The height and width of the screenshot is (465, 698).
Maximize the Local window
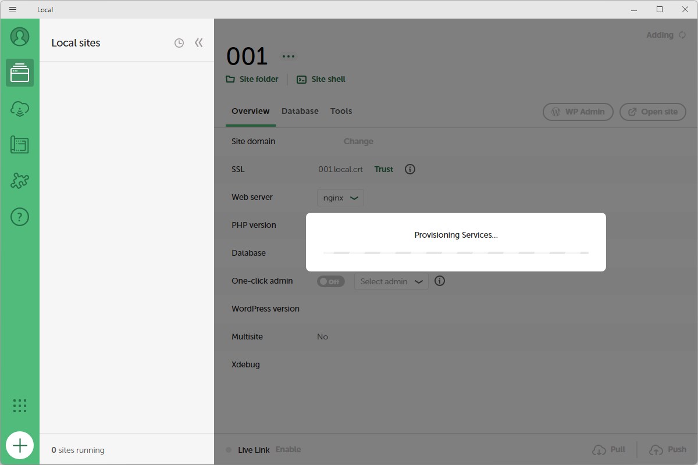coord(660,9)
